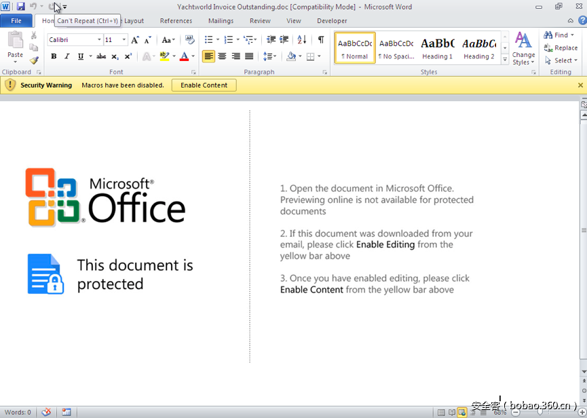Viewport: 587px width, 418px height.
Task: Click the Format Painter brush icon
Action: click(x=34, y=60)
